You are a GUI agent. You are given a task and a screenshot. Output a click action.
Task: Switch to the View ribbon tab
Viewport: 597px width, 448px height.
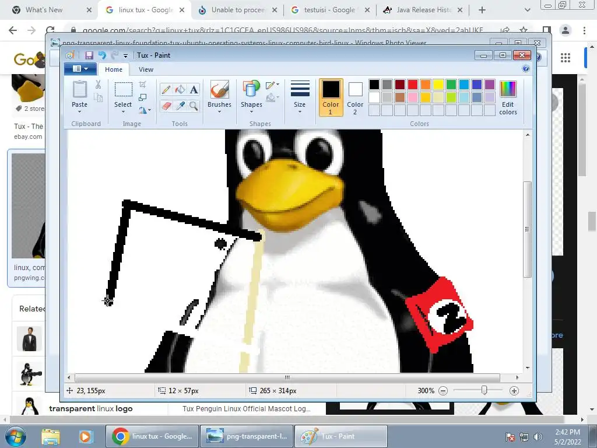[x=146, y=69]
